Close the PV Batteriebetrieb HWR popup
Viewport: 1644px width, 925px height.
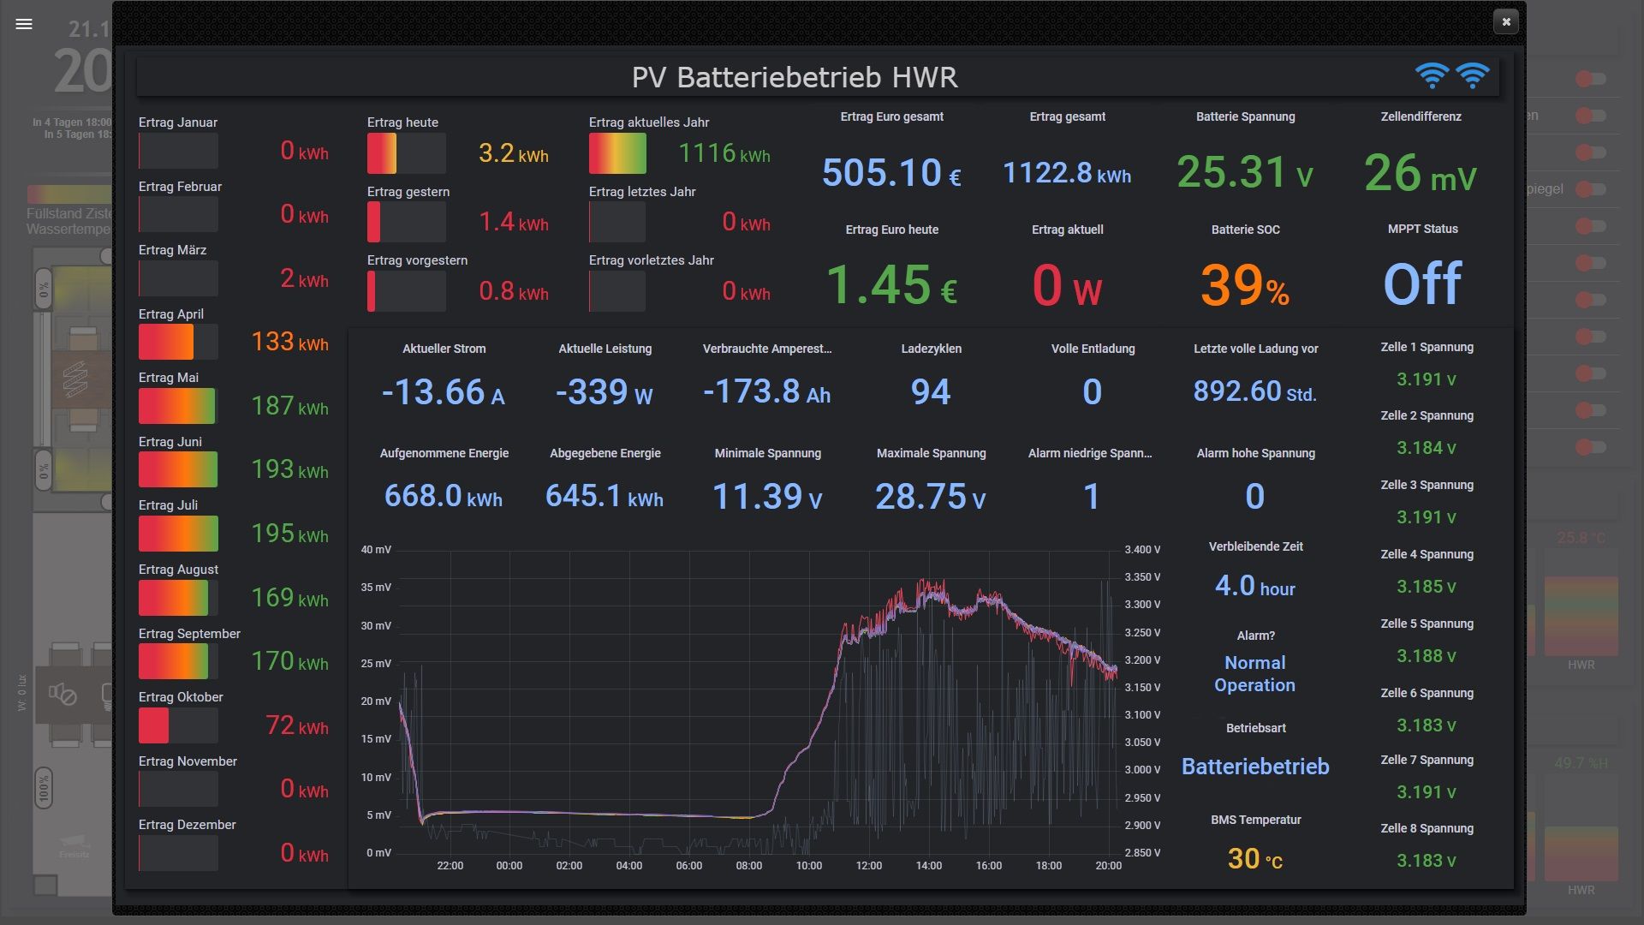coord(1506,21)
